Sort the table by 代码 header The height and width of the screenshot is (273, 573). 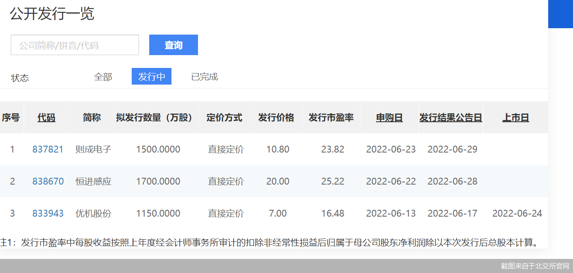point(46,117)
